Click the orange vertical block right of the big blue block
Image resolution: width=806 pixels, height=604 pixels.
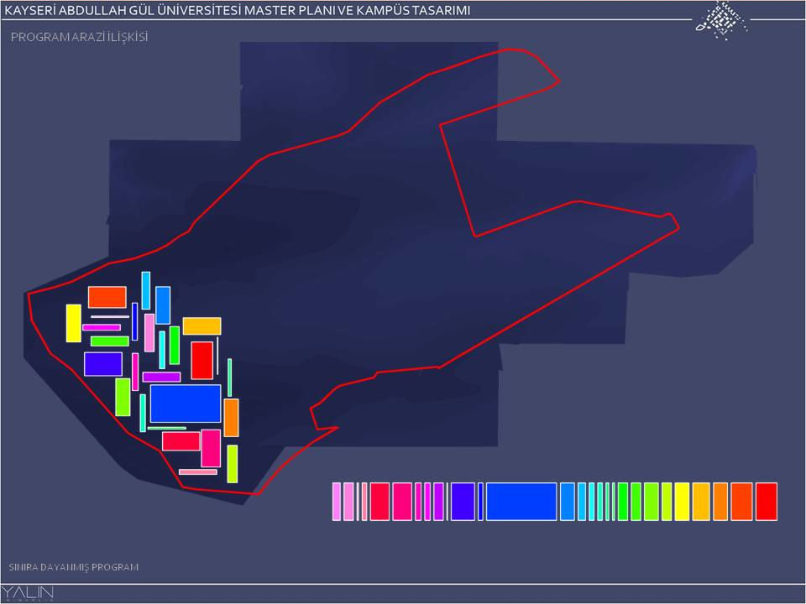tap(231, 417)
